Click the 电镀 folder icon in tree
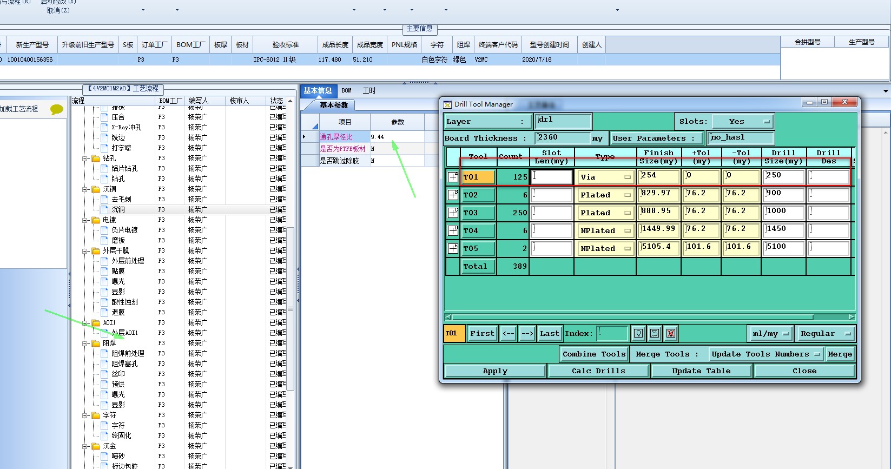The image size is (891, 469). 96,220
